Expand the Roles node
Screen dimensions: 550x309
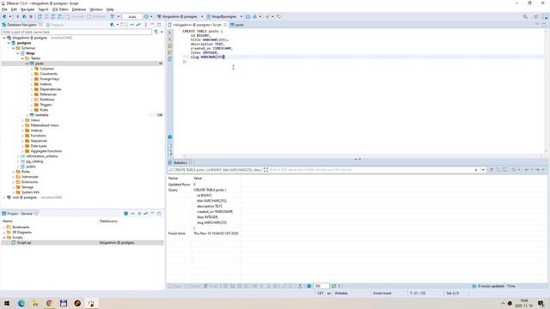pyautogui.click(x=14, y=172)
